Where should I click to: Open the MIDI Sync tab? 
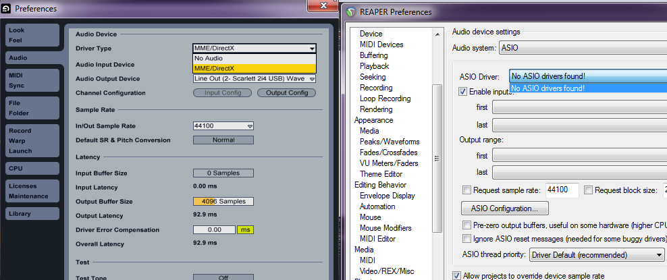32,80
